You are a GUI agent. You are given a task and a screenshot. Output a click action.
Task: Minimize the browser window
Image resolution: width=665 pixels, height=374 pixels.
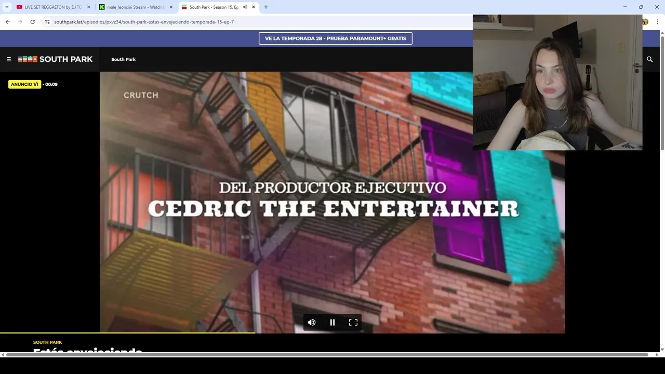tap(625, 7)
